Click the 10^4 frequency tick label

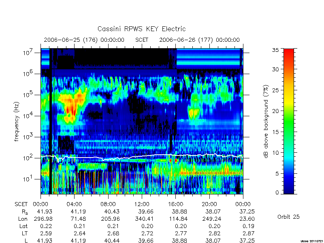28,116
